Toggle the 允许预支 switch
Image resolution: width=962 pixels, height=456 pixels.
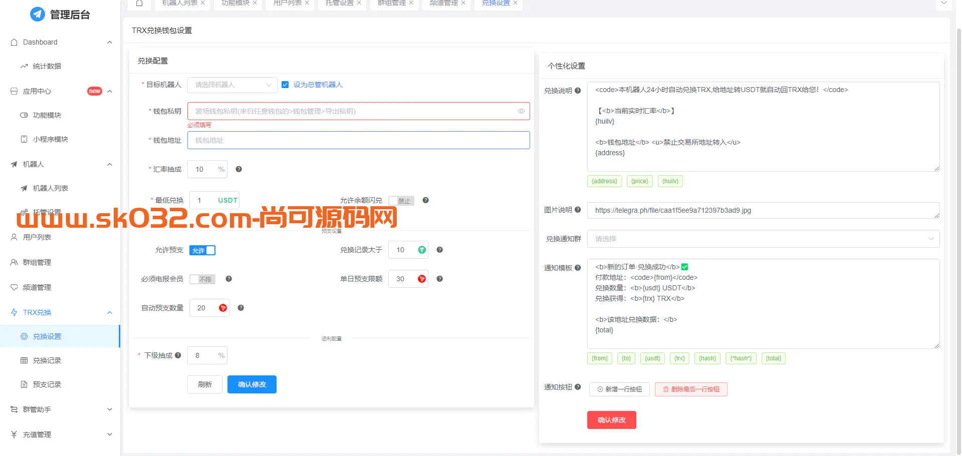point(202,250)
